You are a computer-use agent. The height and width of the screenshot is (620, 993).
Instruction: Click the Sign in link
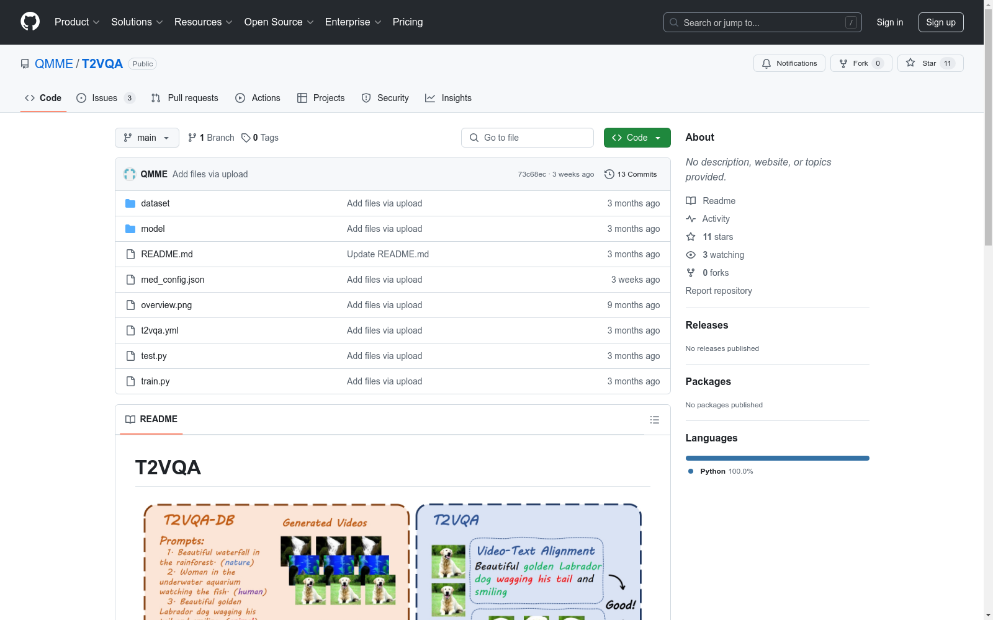click(890, 22)
